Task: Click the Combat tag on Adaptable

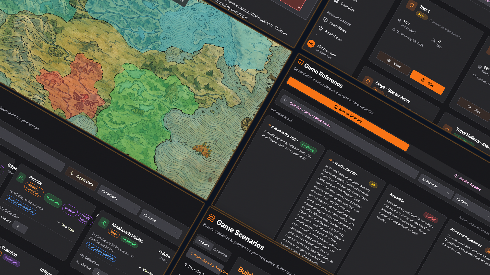Action: tap(431, 218)
